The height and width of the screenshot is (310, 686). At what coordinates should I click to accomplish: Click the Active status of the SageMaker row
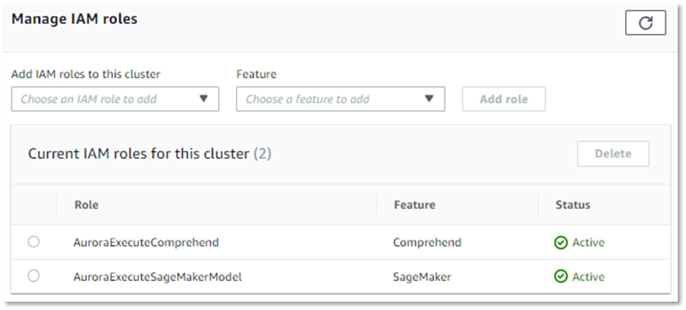coord(588,277)
